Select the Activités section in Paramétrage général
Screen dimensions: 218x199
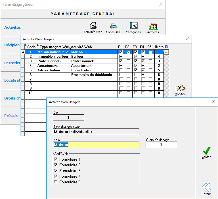(x=12, y=28)
